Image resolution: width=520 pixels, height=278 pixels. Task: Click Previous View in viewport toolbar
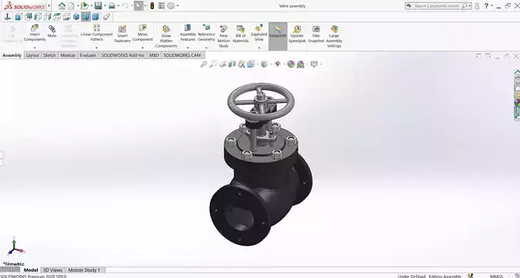coord(222,64)
